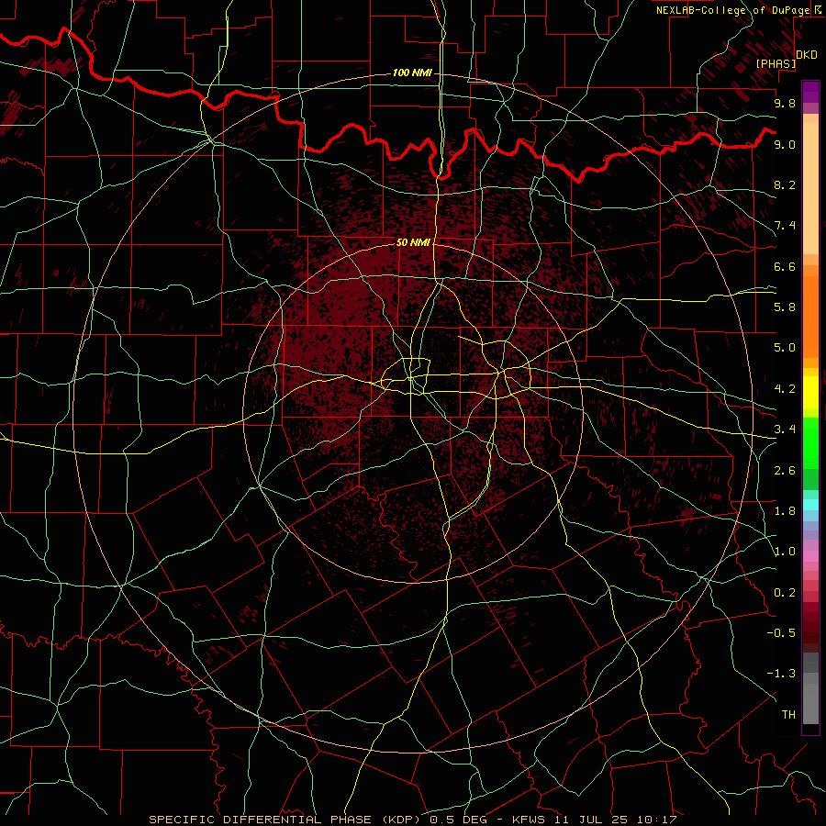Click the 5.8 scale value
Viewport: 826px width, 826px height.
tap(785, 307)
